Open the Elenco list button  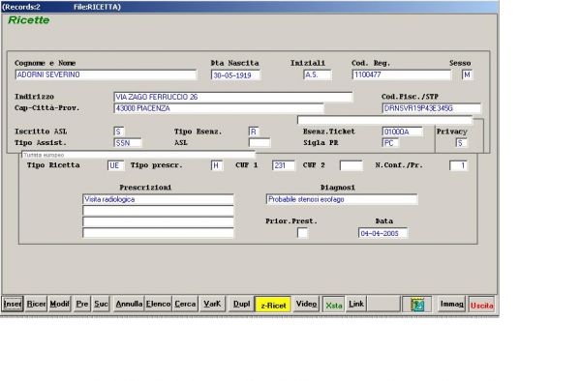tap(158, 304)
